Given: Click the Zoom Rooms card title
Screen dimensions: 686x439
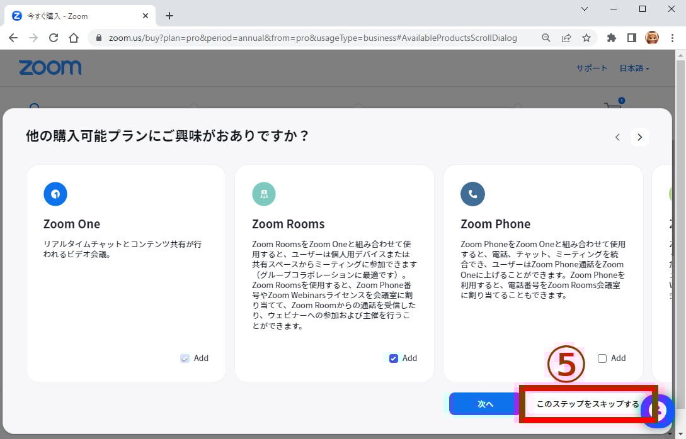Looking at the screenshot, I should click(289, 224).
